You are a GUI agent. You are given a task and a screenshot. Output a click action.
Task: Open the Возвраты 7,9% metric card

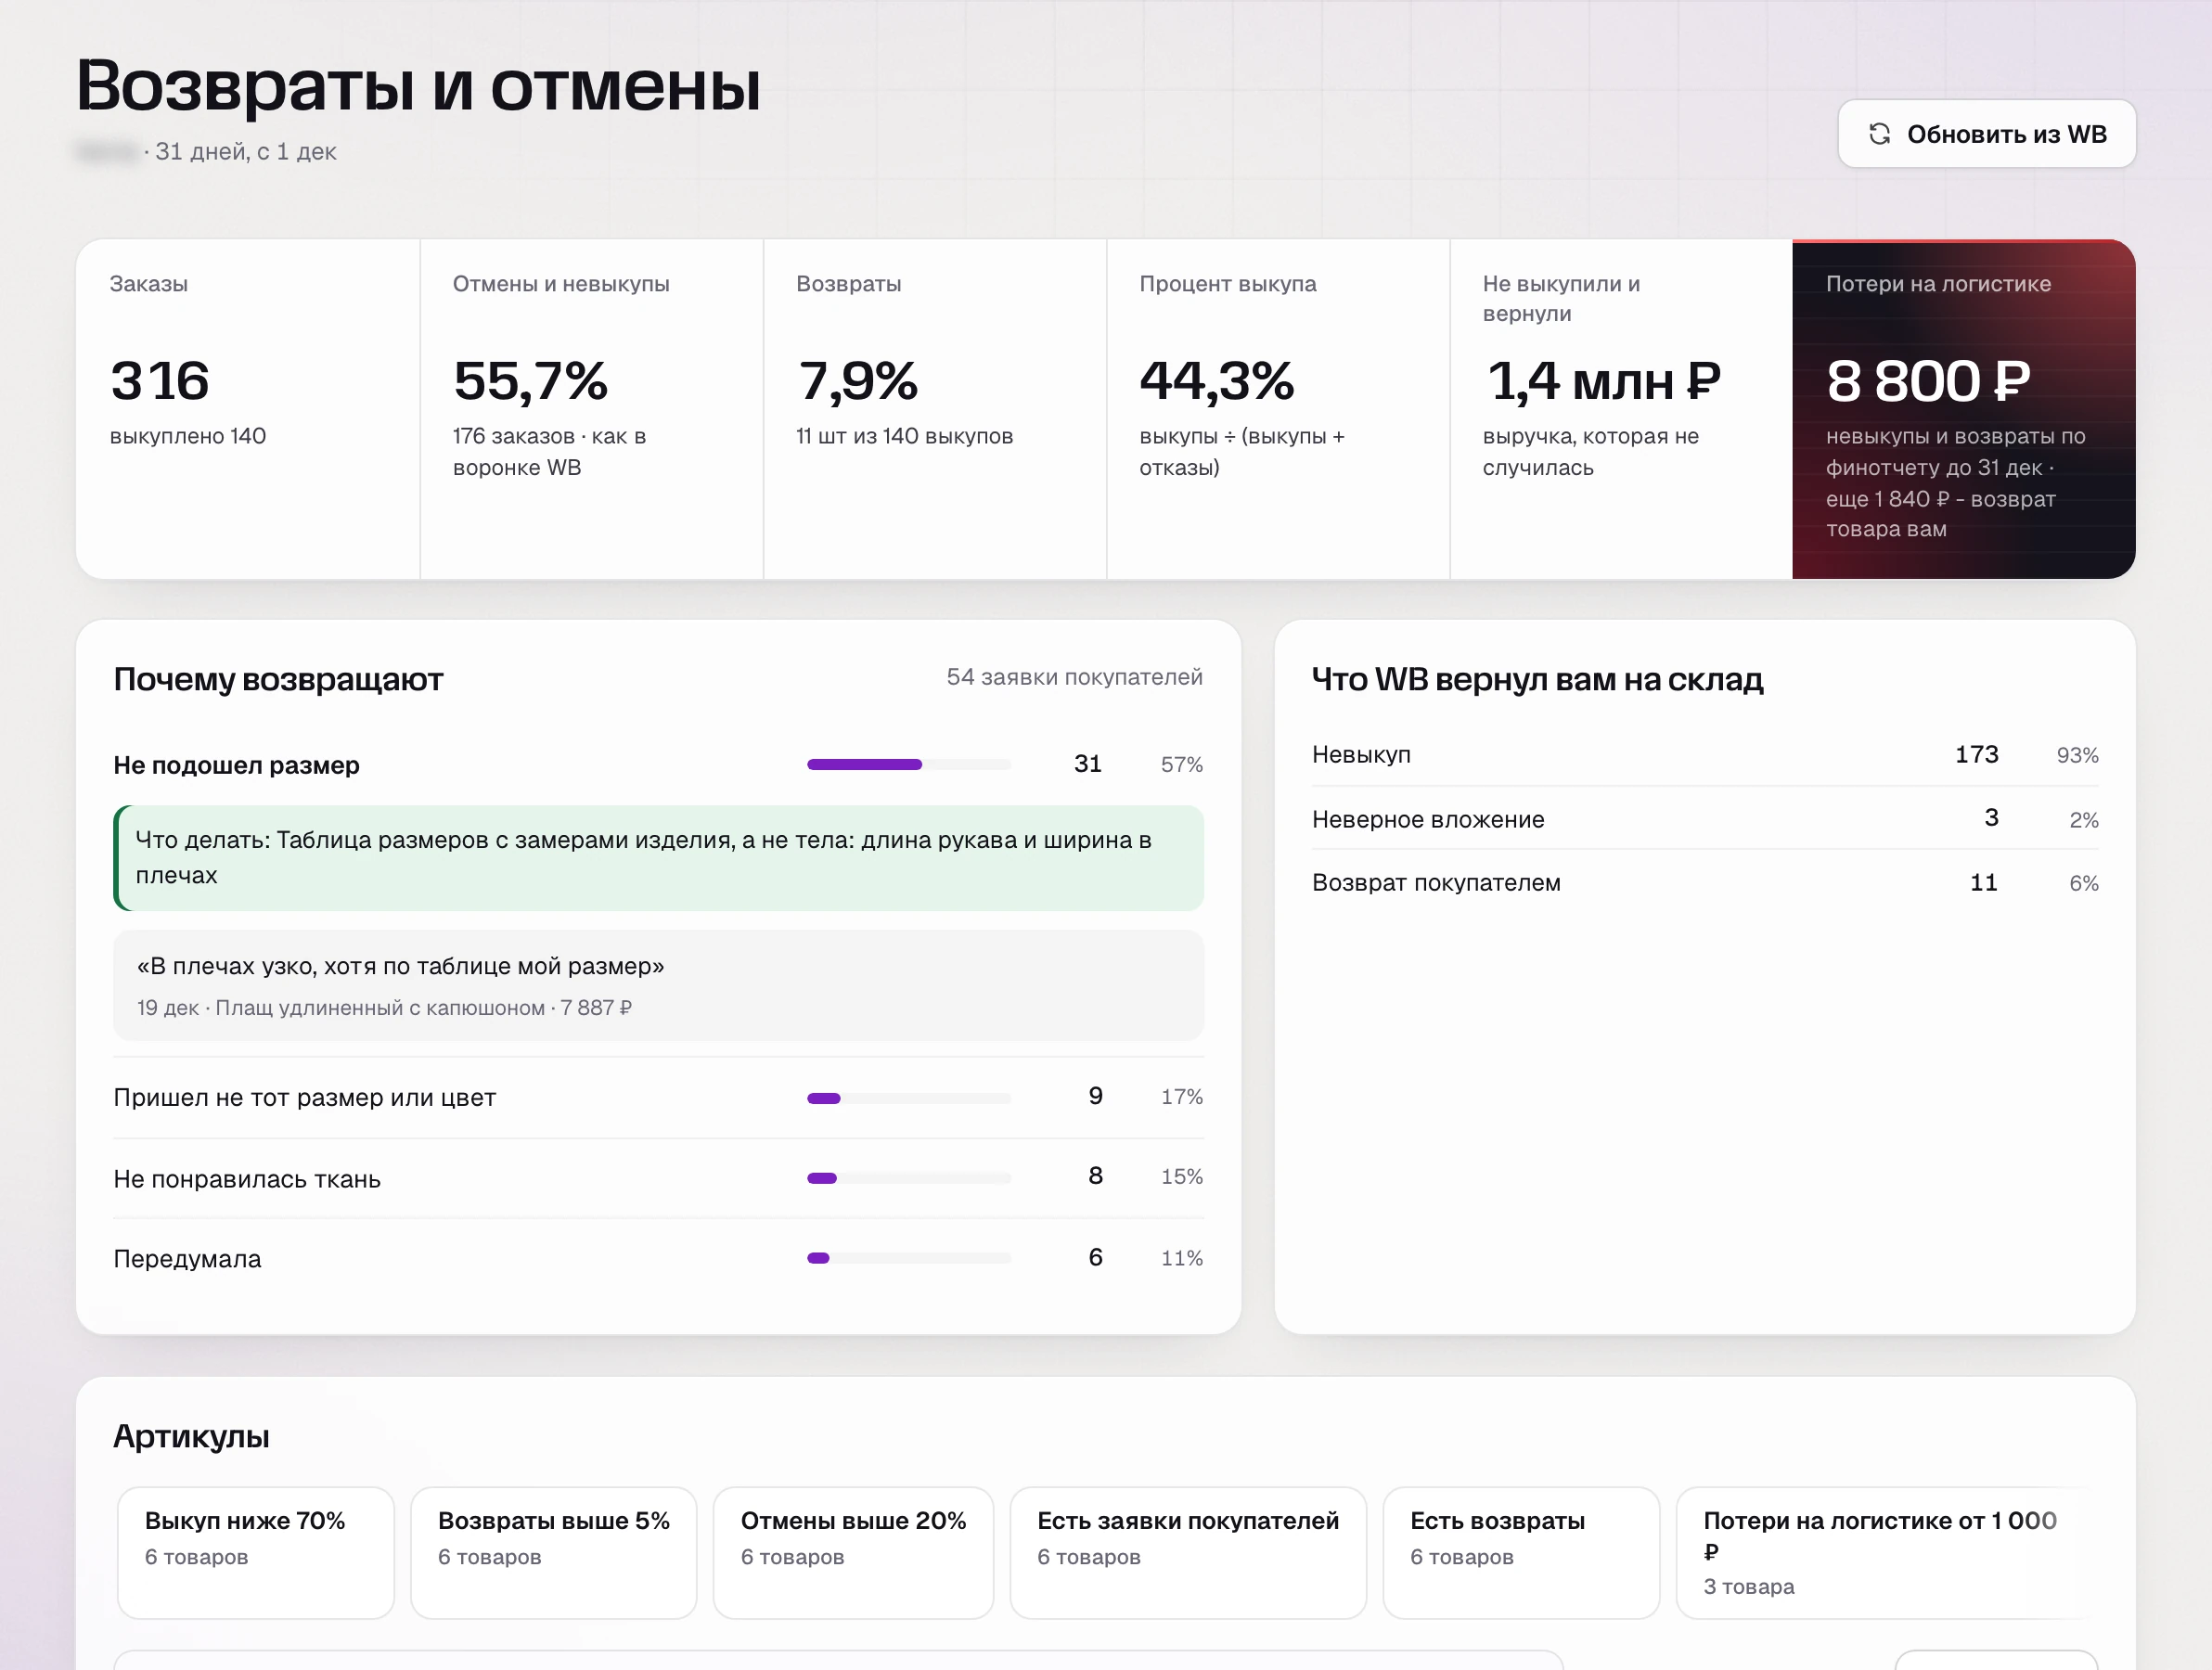pyautogui.click(x=935, y=409)
